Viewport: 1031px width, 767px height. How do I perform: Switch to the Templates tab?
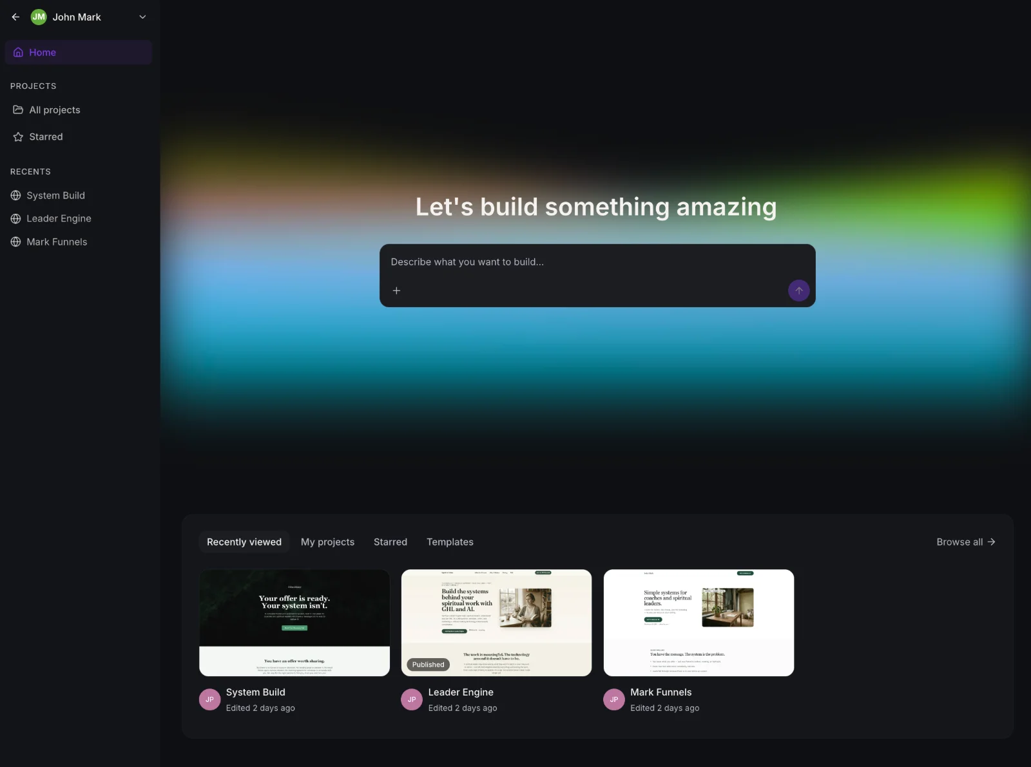(x=450, y=542)
